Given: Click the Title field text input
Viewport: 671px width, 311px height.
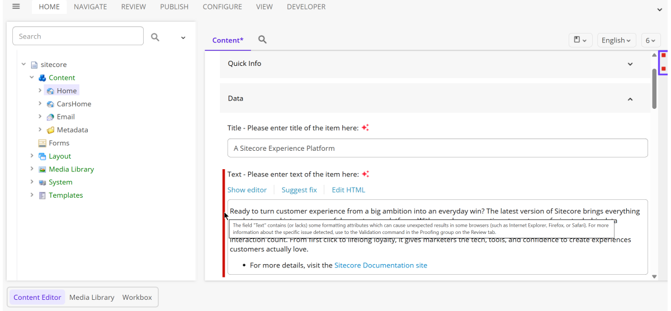Looking at the screenshot, I should (438, 148).
